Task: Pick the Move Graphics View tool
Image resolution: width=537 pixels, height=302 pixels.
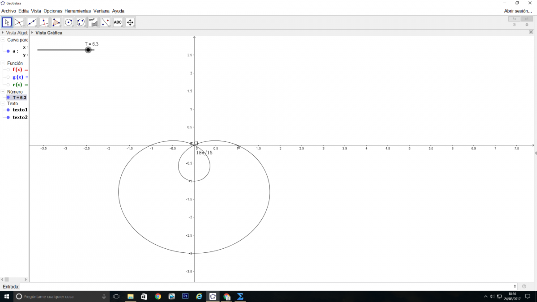Action: tap(130, 22)
